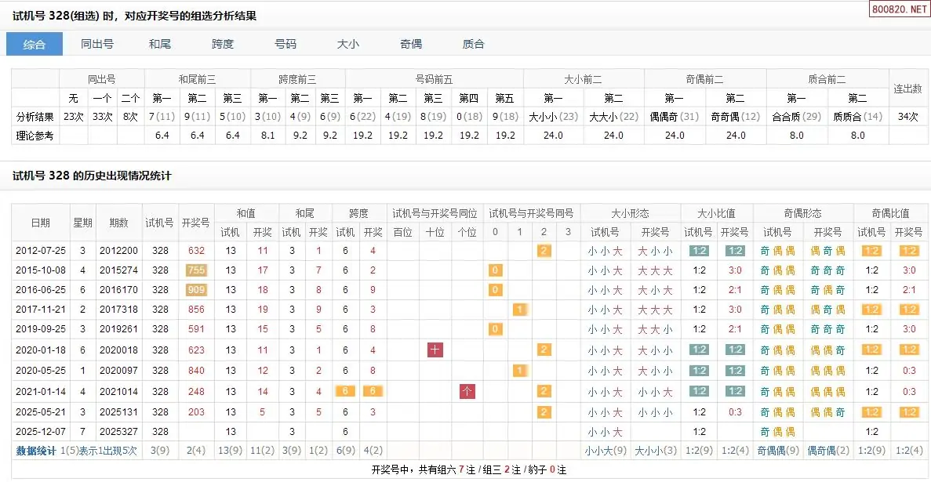
Task: Open the 800820.NET site link
Action: point(898,9)
